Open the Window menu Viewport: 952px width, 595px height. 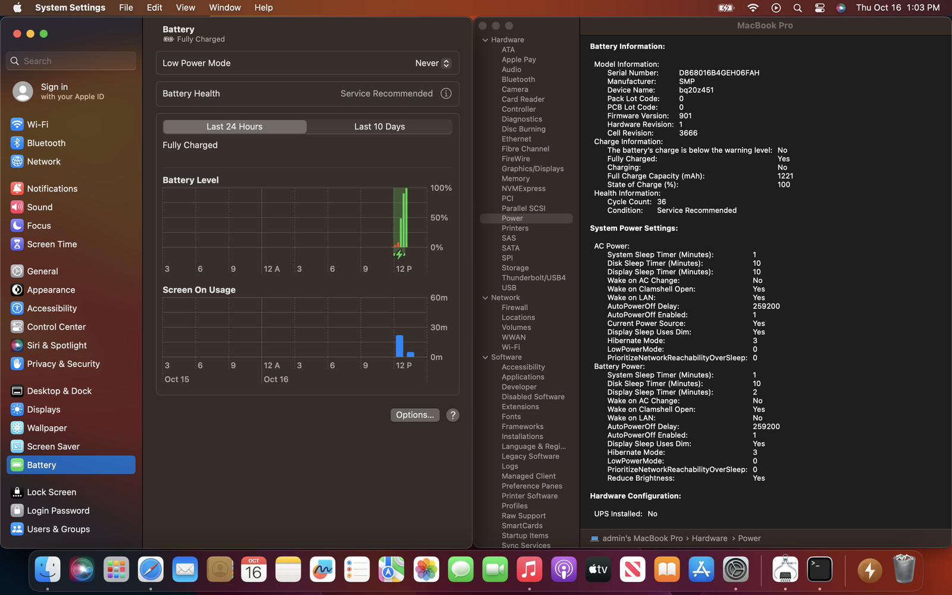coord(224,8)
